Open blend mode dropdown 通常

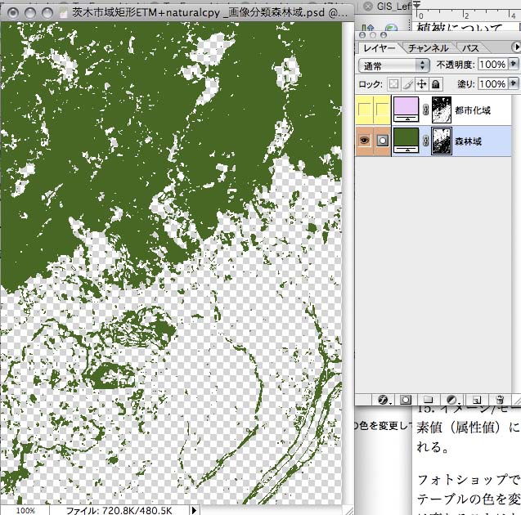(393, 65)
